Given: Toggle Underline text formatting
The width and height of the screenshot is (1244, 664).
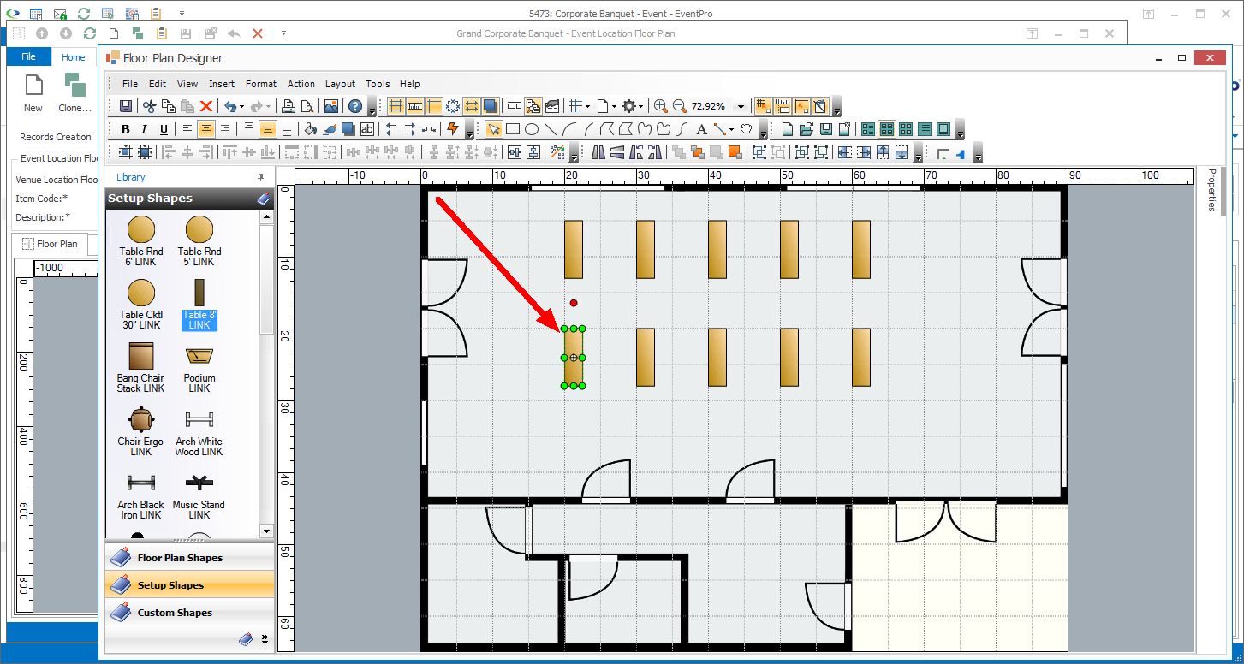Looking at the screenshot, I should (163, 129).
